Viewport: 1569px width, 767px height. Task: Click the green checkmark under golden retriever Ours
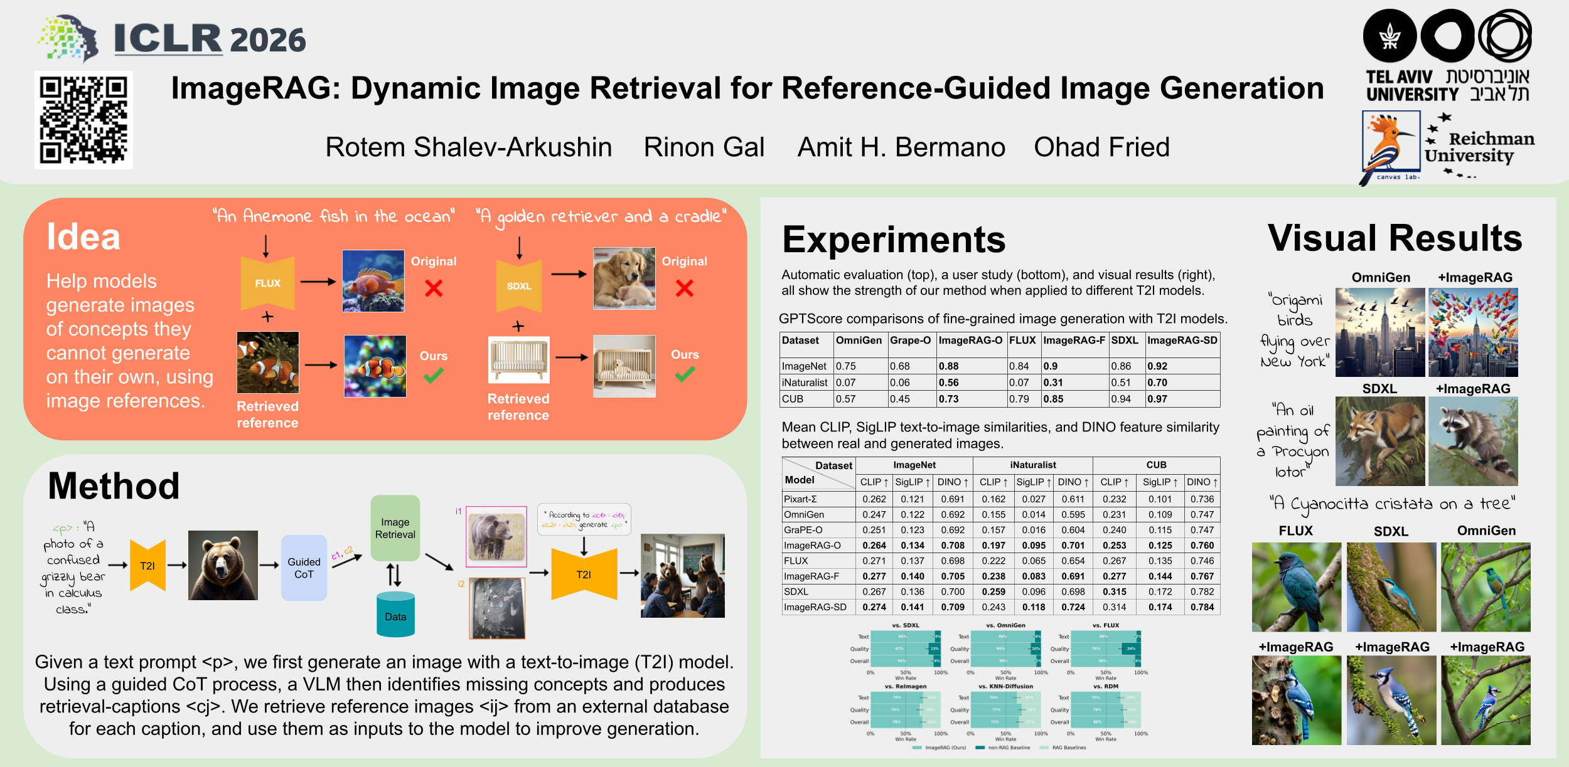tap(685, 374)
